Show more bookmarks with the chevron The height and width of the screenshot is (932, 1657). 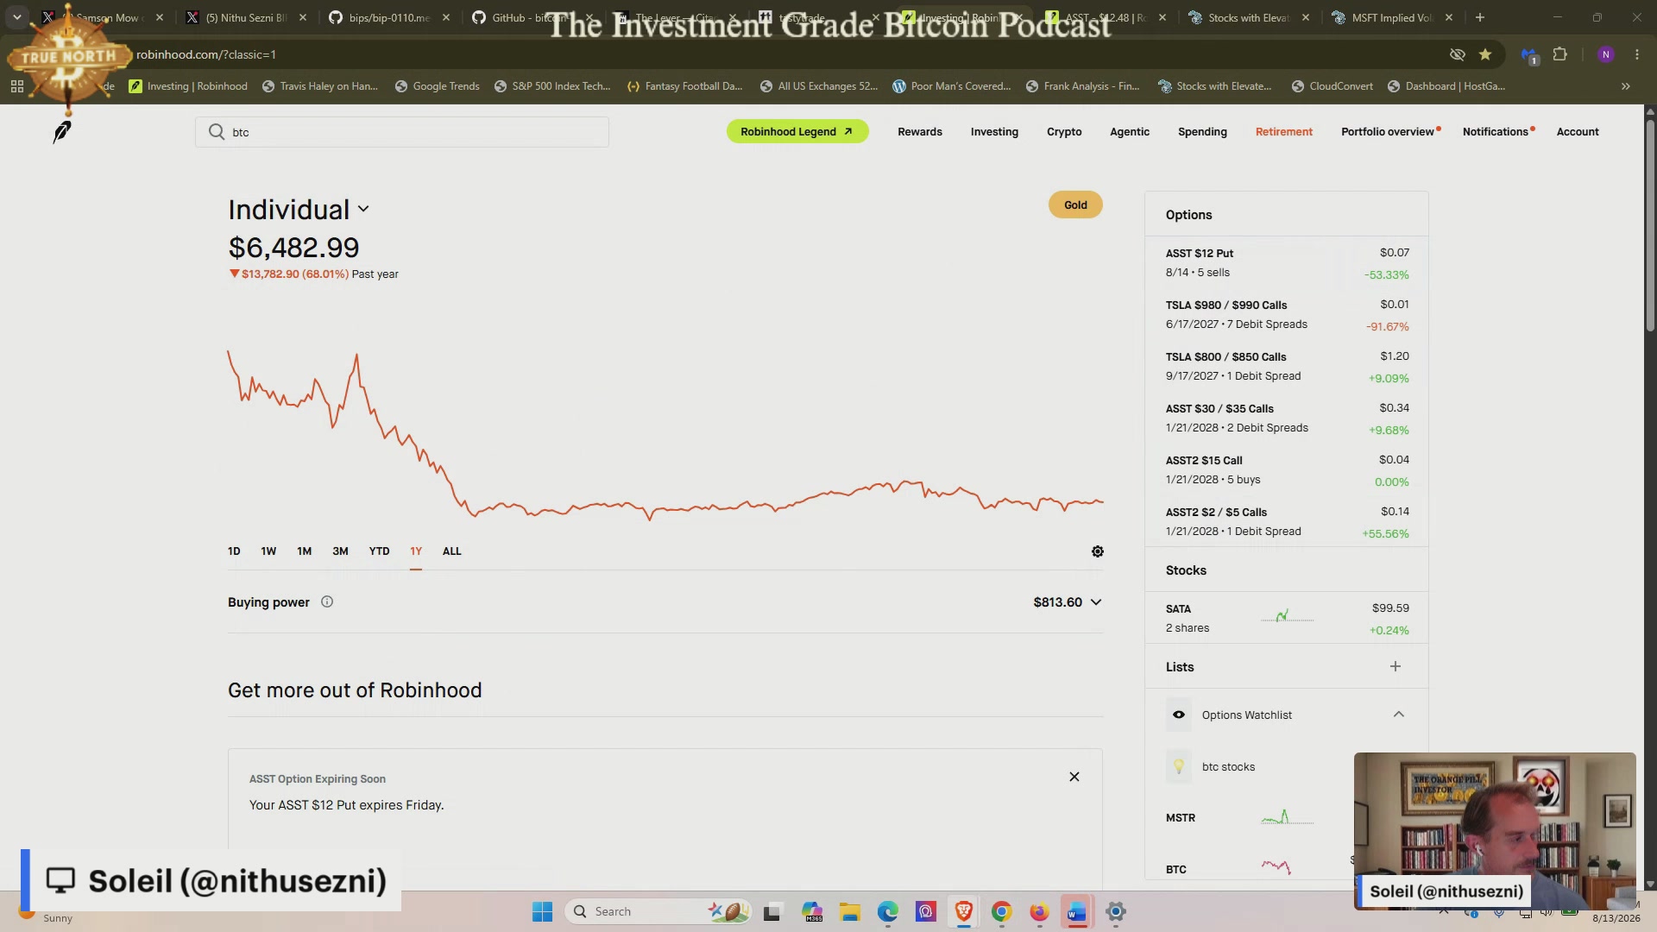click(x=1626, y=86)
